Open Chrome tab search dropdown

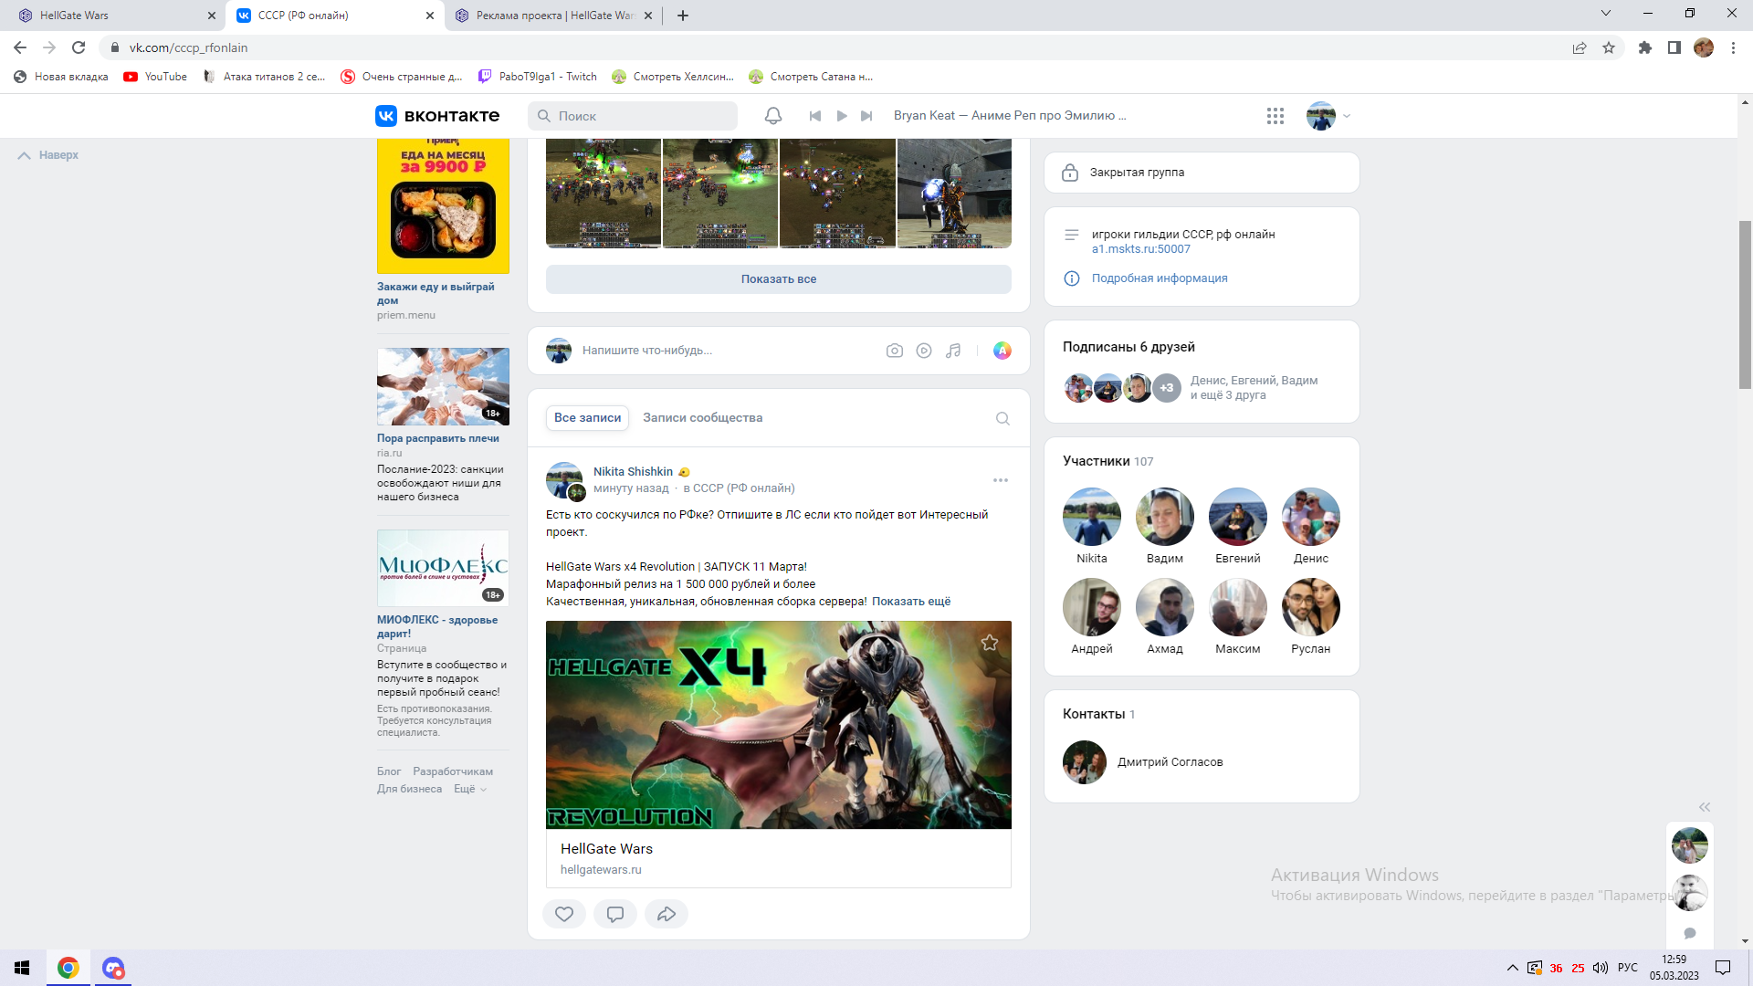pos(1606,13)
